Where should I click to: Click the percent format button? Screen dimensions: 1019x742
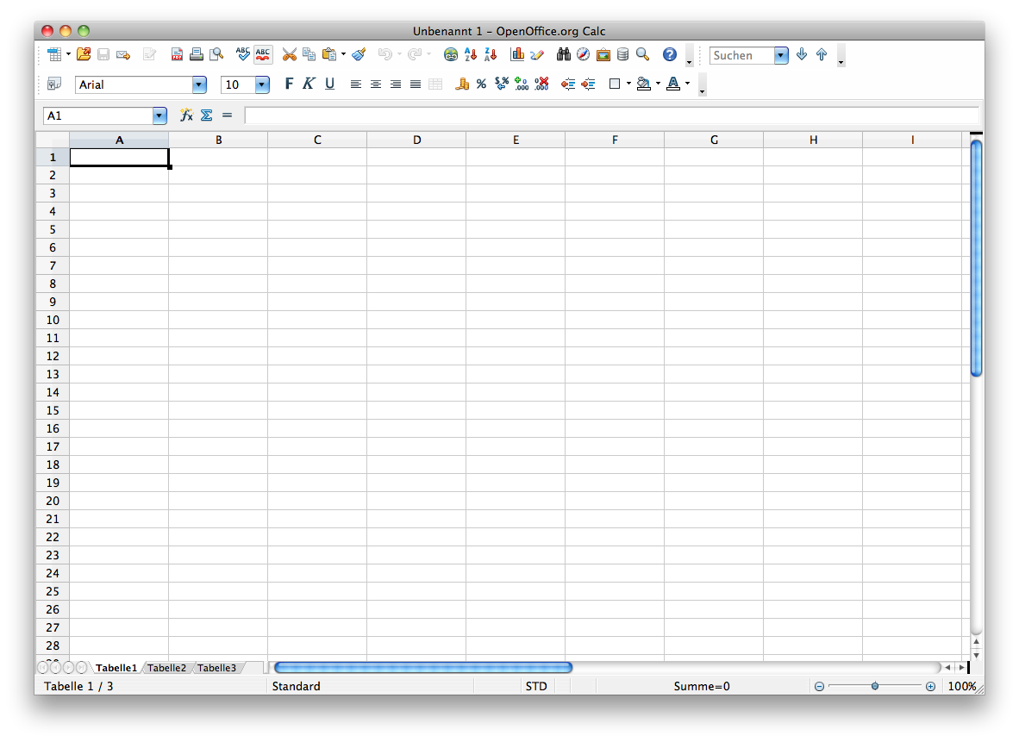pos(480,84)
